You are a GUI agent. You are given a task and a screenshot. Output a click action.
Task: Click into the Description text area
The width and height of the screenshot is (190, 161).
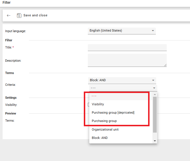click(x=127, y=60)
